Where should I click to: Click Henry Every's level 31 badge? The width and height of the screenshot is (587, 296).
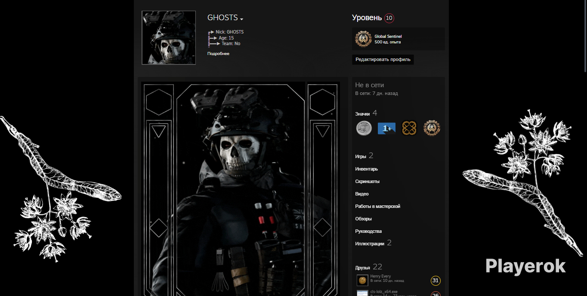[436, 281]
